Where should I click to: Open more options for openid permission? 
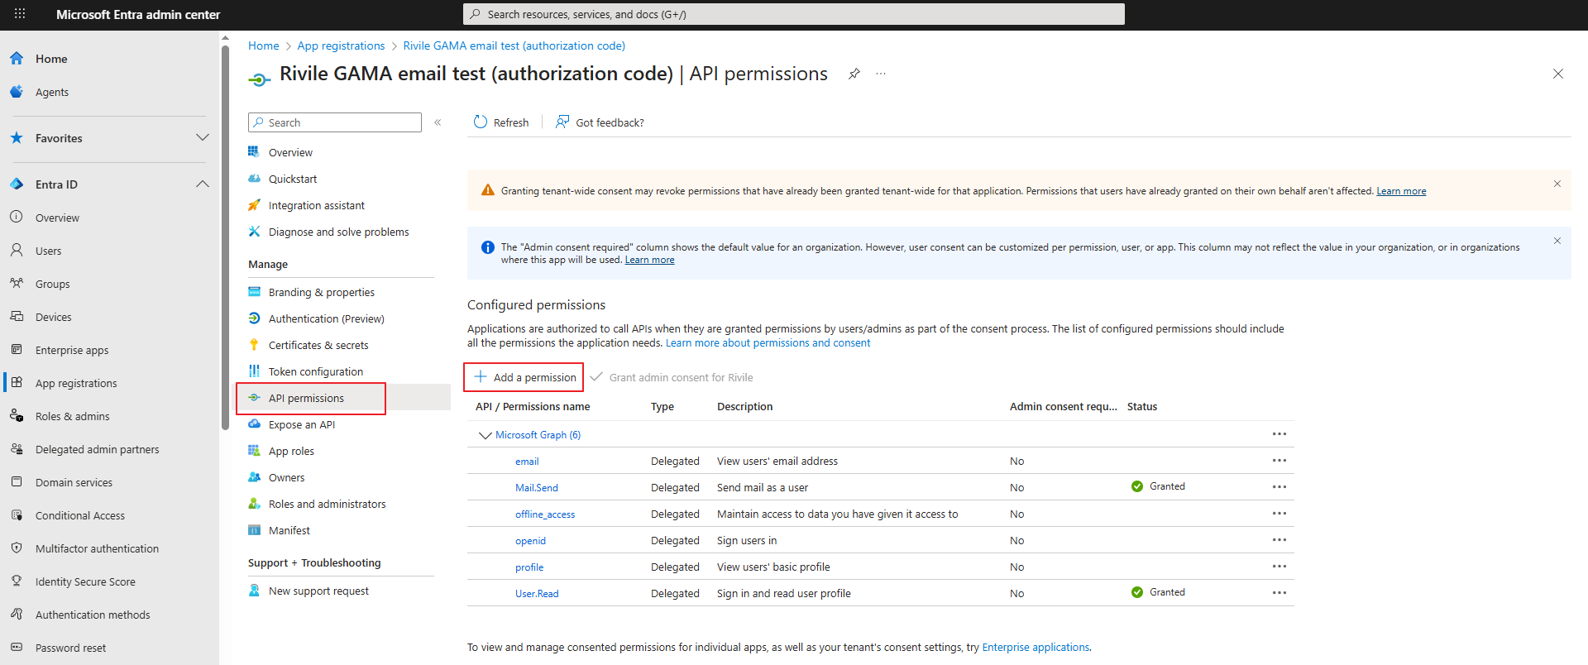(1279, 540)
